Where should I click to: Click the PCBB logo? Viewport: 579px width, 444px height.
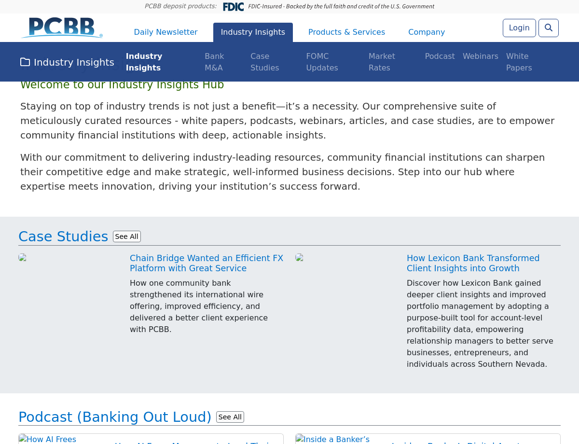coord(62,28)
